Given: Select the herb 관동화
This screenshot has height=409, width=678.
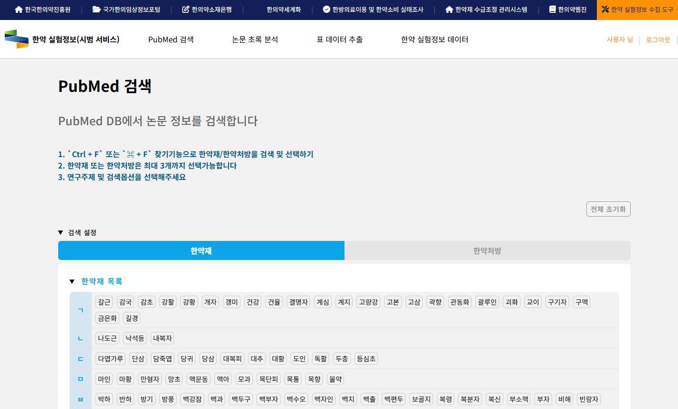Looking at the screenshot, I should [x=459, y=302].
